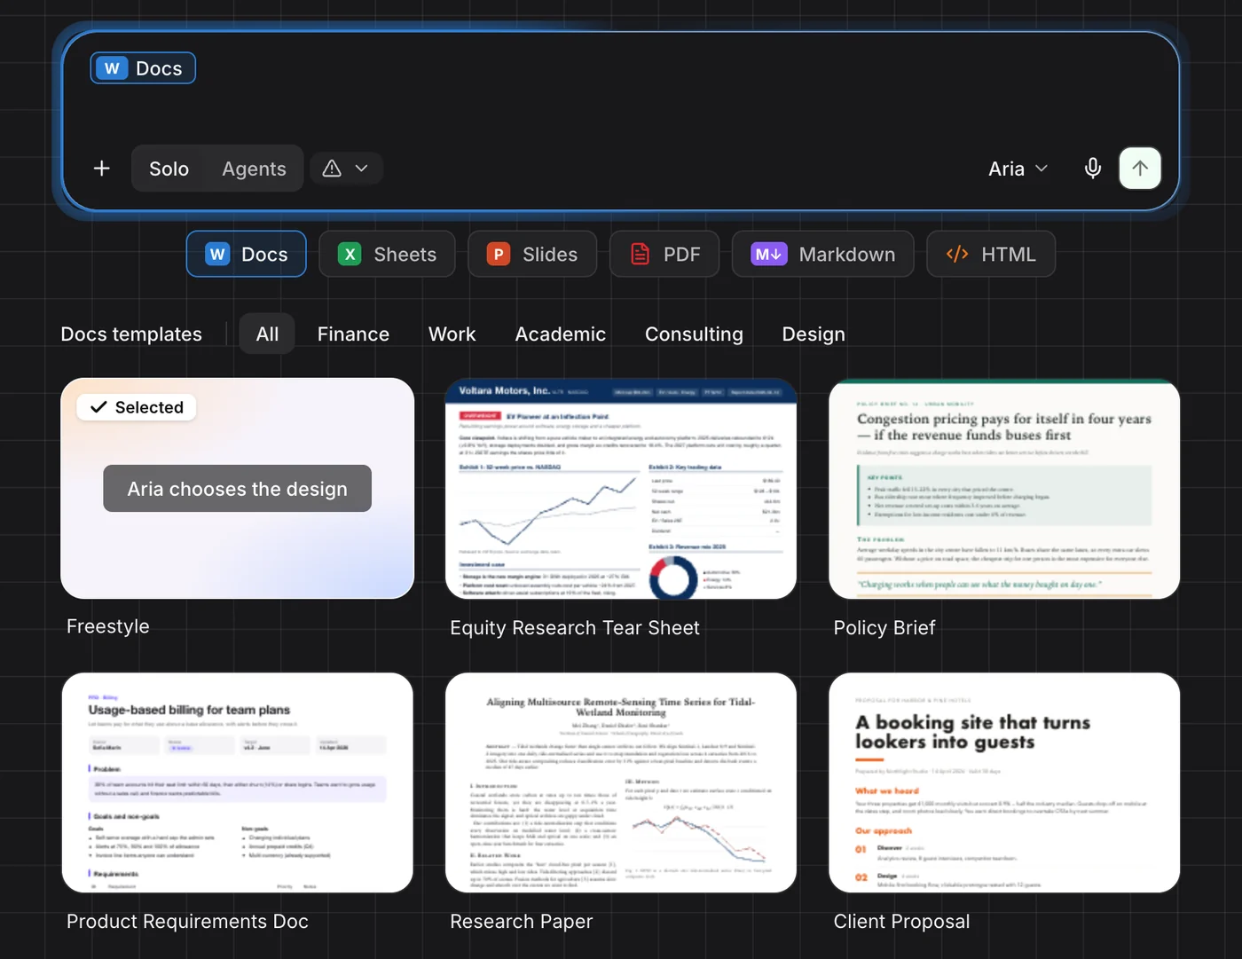Choose the Markdown format

[822, 254]
